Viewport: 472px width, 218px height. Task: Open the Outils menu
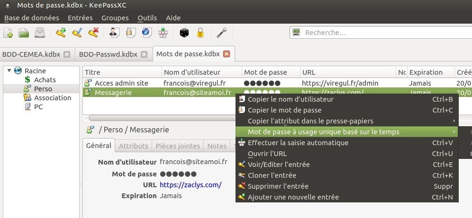point(147,18)
